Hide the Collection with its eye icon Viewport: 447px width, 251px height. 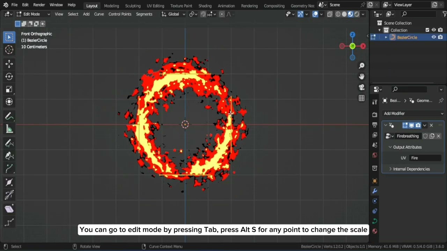tap(434, 30)
